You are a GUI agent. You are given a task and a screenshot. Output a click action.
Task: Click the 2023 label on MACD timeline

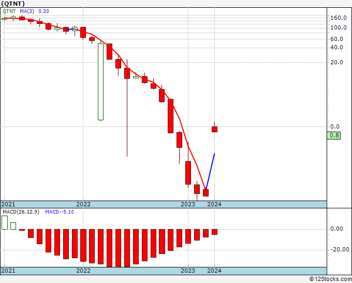188,271
